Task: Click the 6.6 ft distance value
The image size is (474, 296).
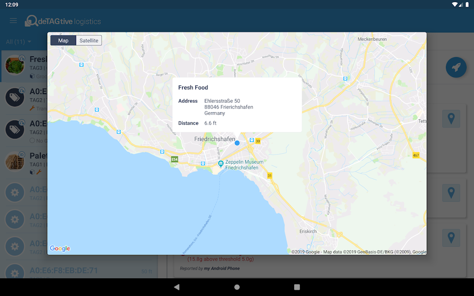Action: tap(210, 123)
